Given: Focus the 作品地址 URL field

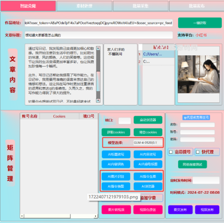Looking at the screenshot, I should (99, 23).
